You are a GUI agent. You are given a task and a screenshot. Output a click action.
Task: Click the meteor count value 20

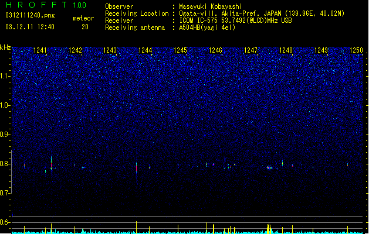(85, 27)
